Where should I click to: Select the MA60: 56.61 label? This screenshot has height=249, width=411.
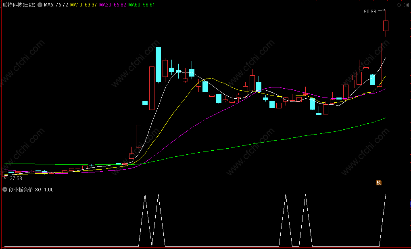[x=142, y=5]
